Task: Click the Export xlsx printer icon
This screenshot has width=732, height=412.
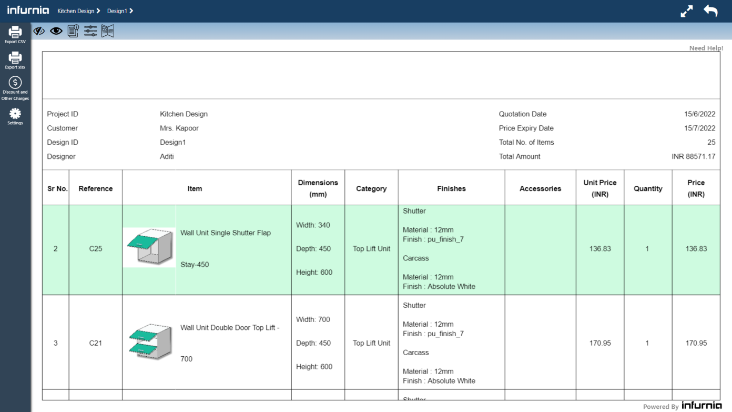Action: (x=15, y=59)
